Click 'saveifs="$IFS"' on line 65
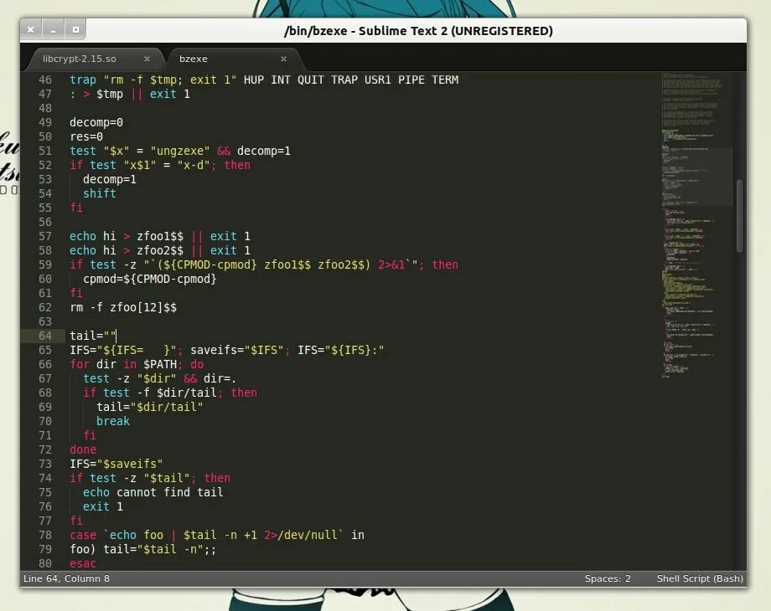Viewport: 771px width, 611px height. coord(236,350)
